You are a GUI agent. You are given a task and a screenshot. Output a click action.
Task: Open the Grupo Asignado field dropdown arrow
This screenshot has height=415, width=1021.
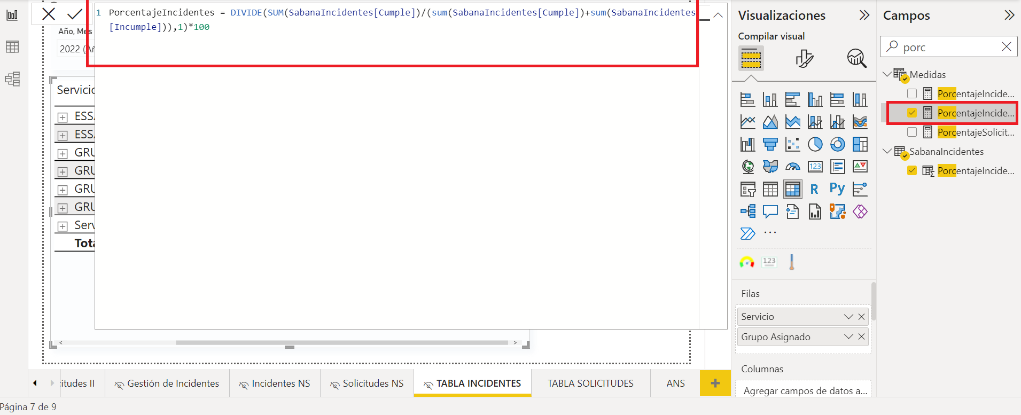tap(848, 336)
